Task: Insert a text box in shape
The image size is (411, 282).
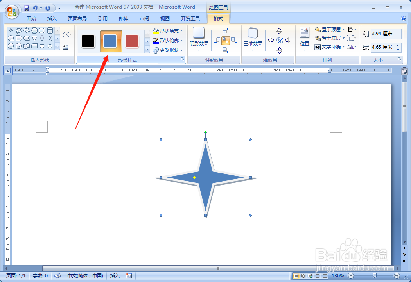Action: pyautogui.click(x=66, y=47)
